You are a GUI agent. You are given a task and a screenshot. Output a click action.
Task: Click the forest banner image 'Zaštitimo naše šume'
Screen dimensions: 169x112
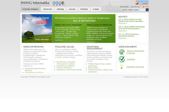click(37, 28)
